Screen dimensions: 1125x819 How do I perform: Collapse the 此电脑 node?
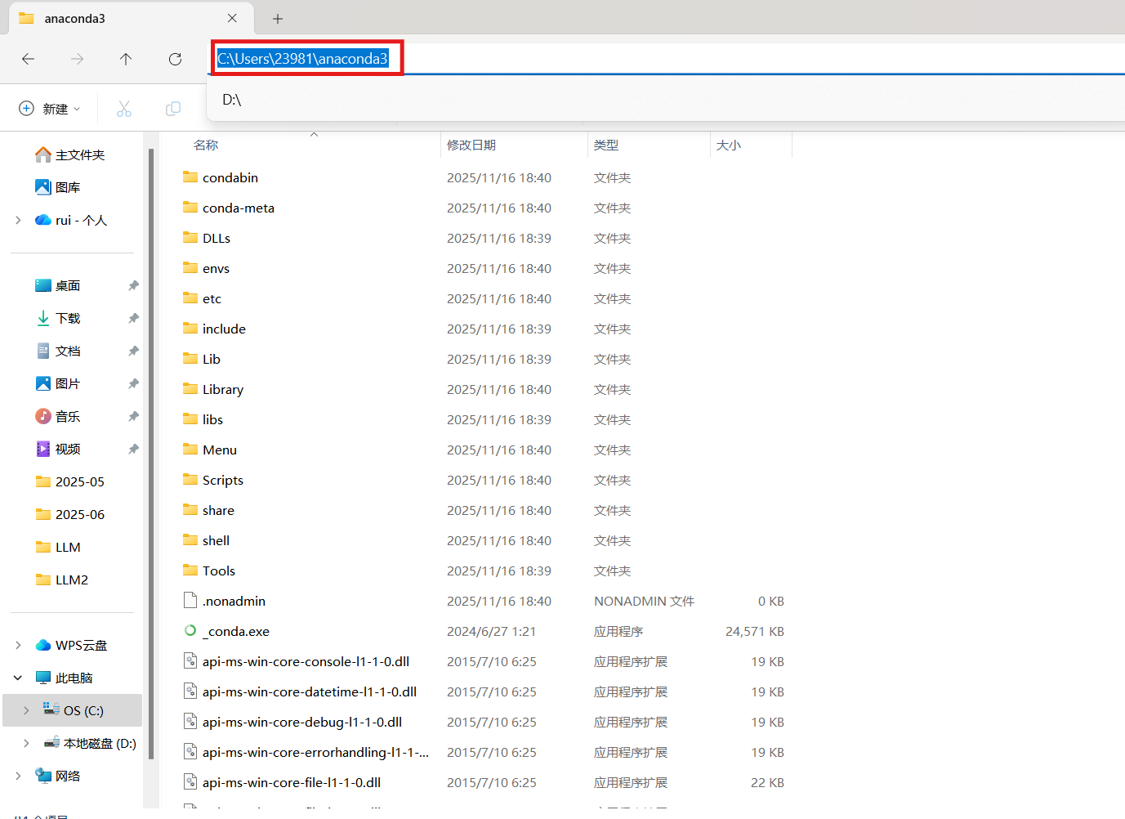coord(18,678)
